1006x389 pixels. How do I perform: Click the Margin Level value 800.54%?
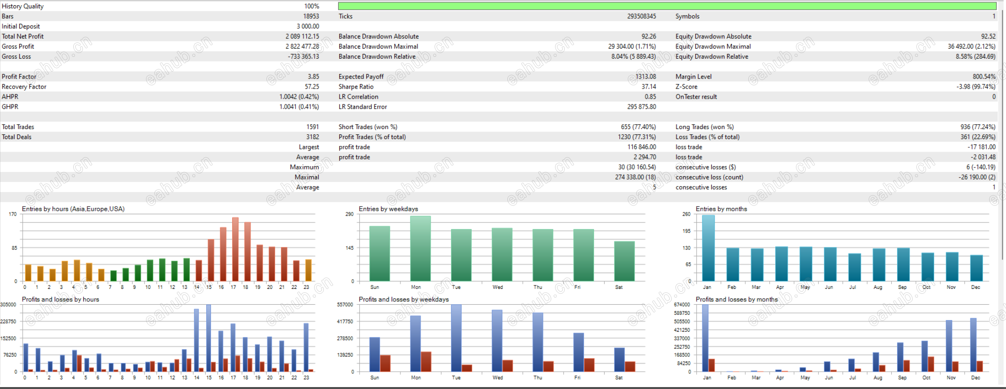pyautogui.click(x=984, y=77)
